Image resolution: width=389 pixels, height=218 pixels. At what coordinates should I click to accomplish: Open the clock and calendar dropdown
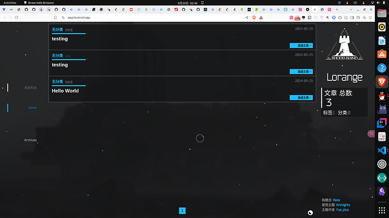coord(187,3)
